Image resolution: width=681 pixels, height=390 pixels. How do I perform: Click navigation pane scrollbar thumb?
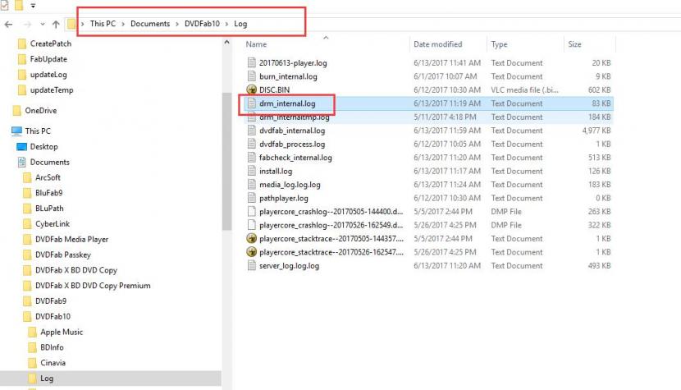pos(226,161)
